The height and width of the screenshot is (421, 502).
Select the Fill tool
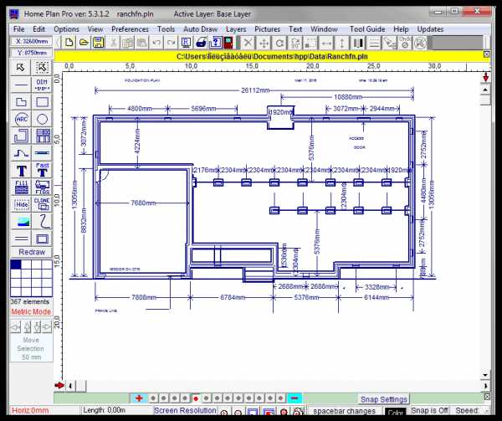(22, 186)
